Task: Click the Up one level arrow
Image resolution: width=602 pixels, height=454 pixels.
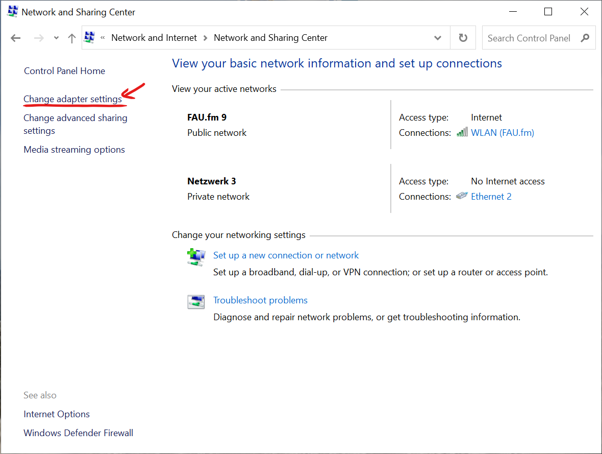Action: [x=72, y=38]
